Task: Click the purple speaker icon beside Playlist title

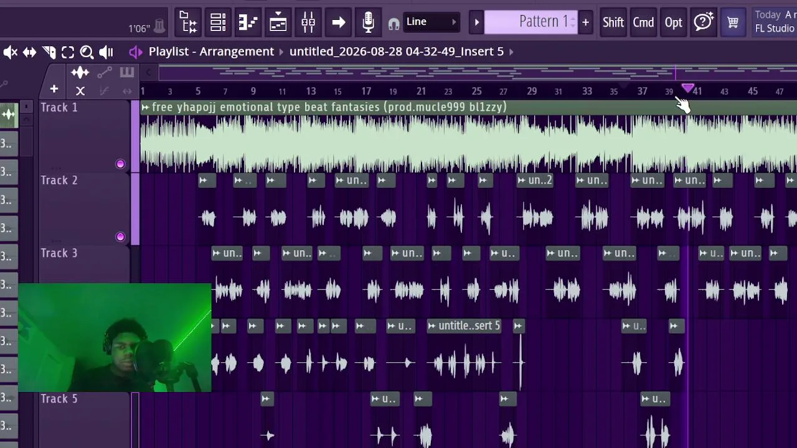Action: coord(135,52)
